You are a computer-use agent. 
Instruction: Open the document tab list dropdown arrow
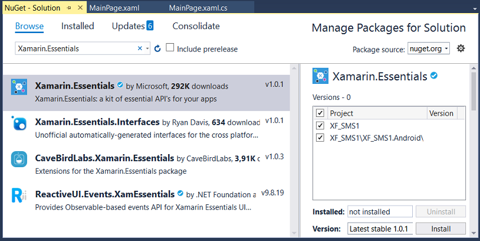pos(475,9)
